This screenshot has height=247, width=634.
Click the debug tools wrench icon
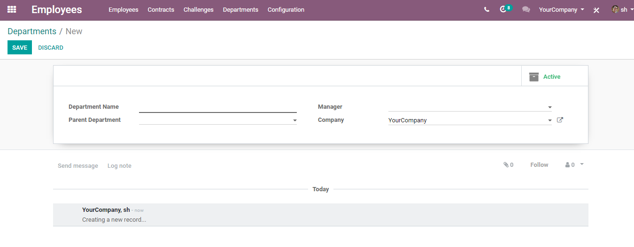click(596, 10)
